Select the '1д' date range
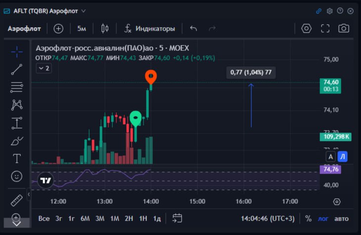The height and width of the screenshot is (235, 361). tap(157, 218)
